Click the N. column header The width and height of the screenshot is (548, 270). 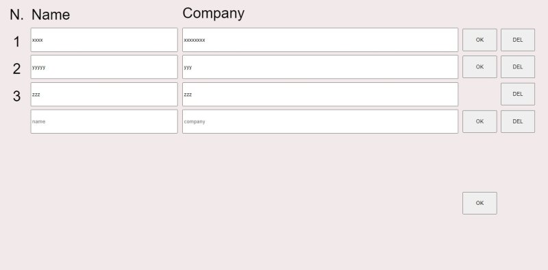[16, 14]
